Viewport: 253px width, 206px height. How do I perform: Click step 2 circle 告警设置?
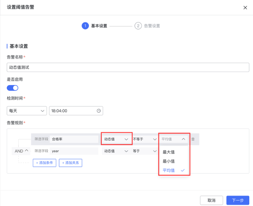click(138, 26)
